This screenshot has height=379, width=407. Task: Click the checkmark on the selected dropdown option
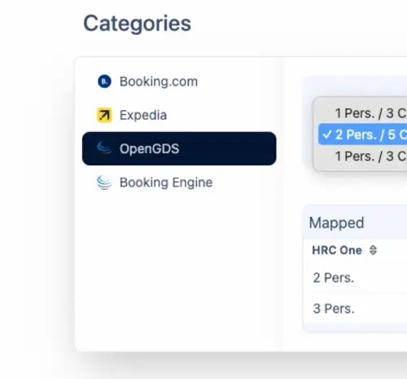click(x=327, y=134)
